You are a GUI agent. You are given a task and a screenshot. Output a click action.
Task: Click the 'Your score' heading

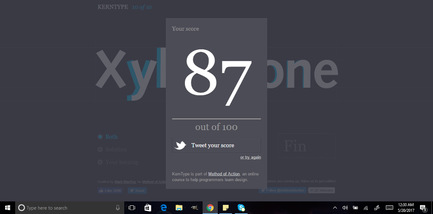point(185,29)
